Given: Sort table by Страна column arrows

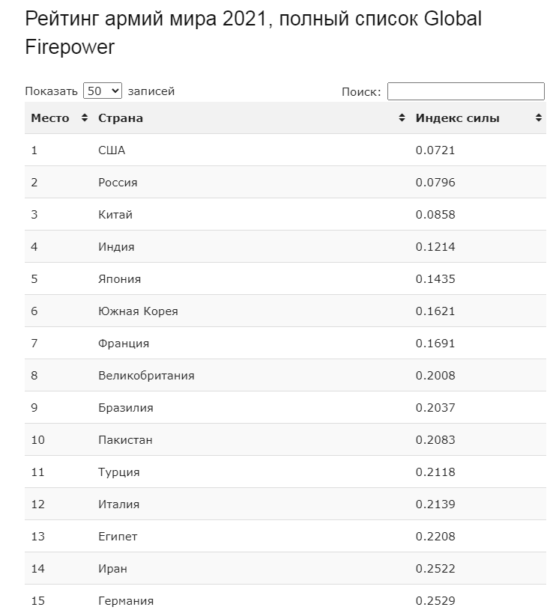Looking at the screenshot, I should point(402,118).
